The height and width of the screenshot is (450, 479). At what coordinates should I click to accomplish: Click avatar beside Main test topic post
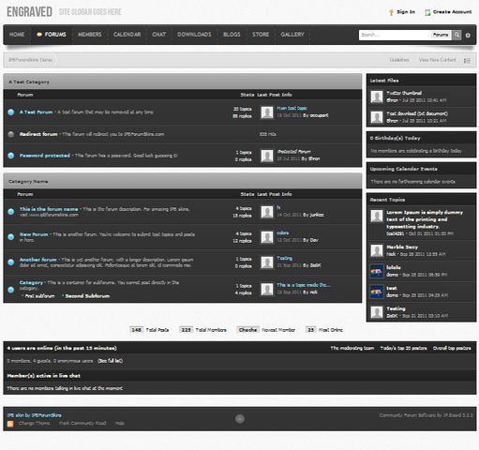click(x=267, y=112)
